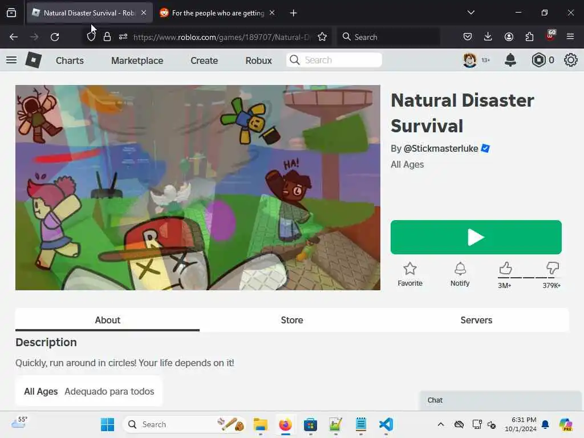This screenshot has height=438, width=584.
Task: Open the Chat panel
Action: coord(500,400)
